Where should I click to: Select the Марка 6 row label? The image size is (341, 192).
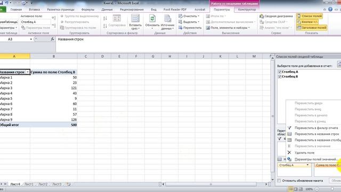click(15, 104)
